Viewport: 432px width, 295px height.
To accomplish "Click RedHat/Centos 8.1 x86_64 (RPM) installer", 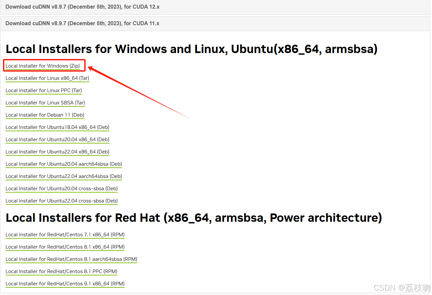I will tap(65, 247).
